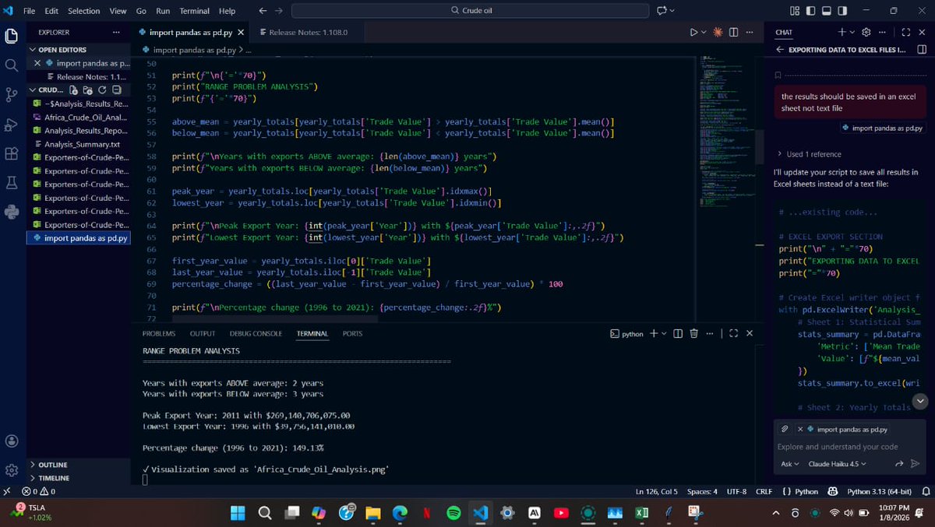Attach context with the paperclip icon

point(784,429)
